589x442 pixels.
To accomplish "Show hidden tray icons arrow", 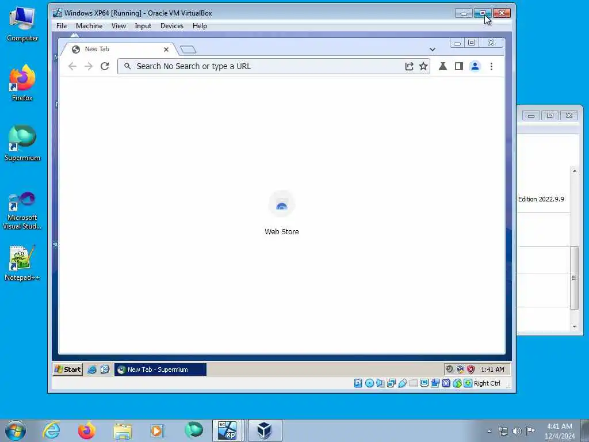I will (x=489, y=431).
